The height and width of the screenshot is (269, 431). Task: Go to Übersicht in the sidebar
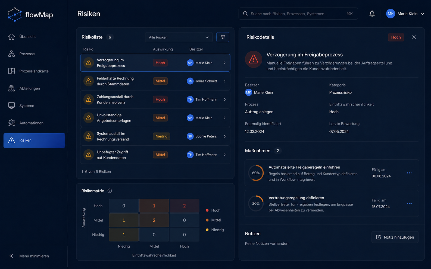(x=34, y=37)
